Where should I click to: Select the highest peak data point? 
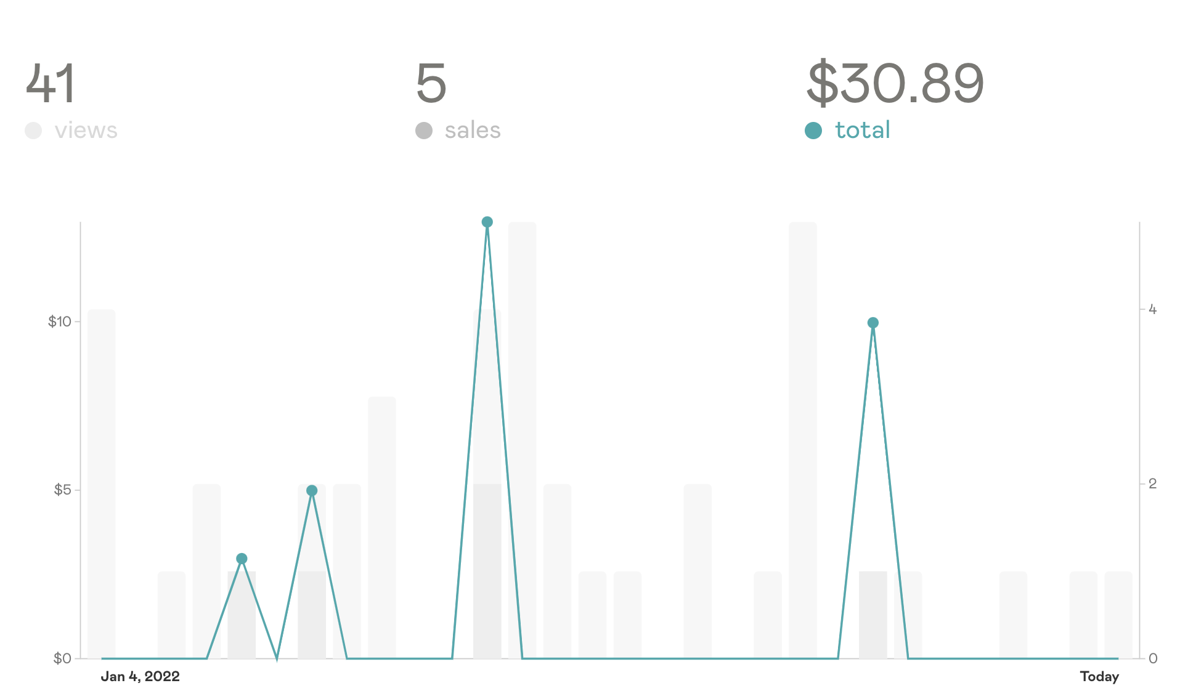[487, 222]
